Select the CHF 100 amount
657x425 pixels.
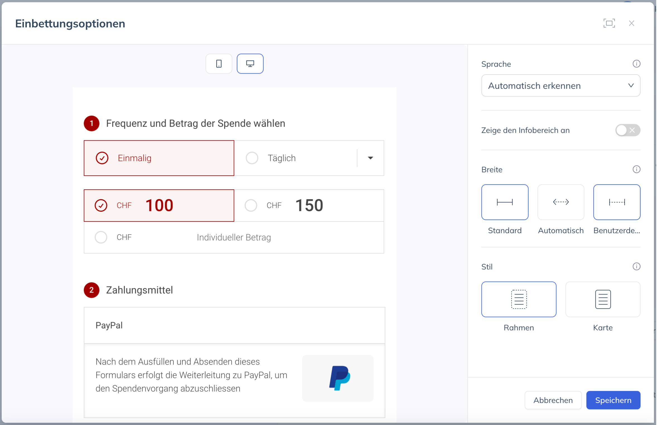coord(159,206)
